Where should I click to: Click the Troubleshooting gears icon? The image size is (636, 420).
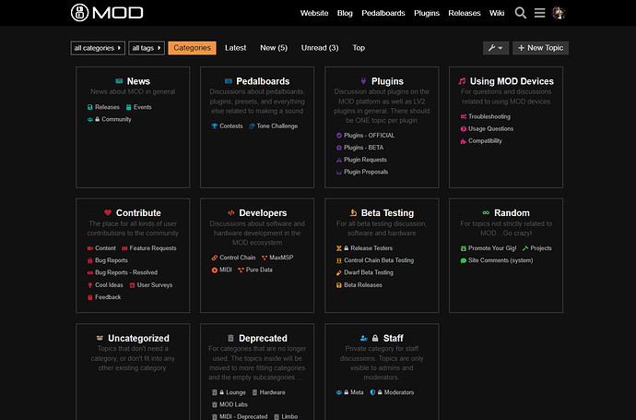pyautogui.click(x=464, y=116)
